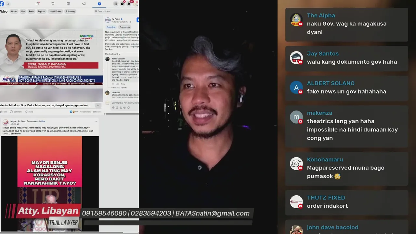Select message 'fake news un gov hahahaha'

click(x=346, y=92)
